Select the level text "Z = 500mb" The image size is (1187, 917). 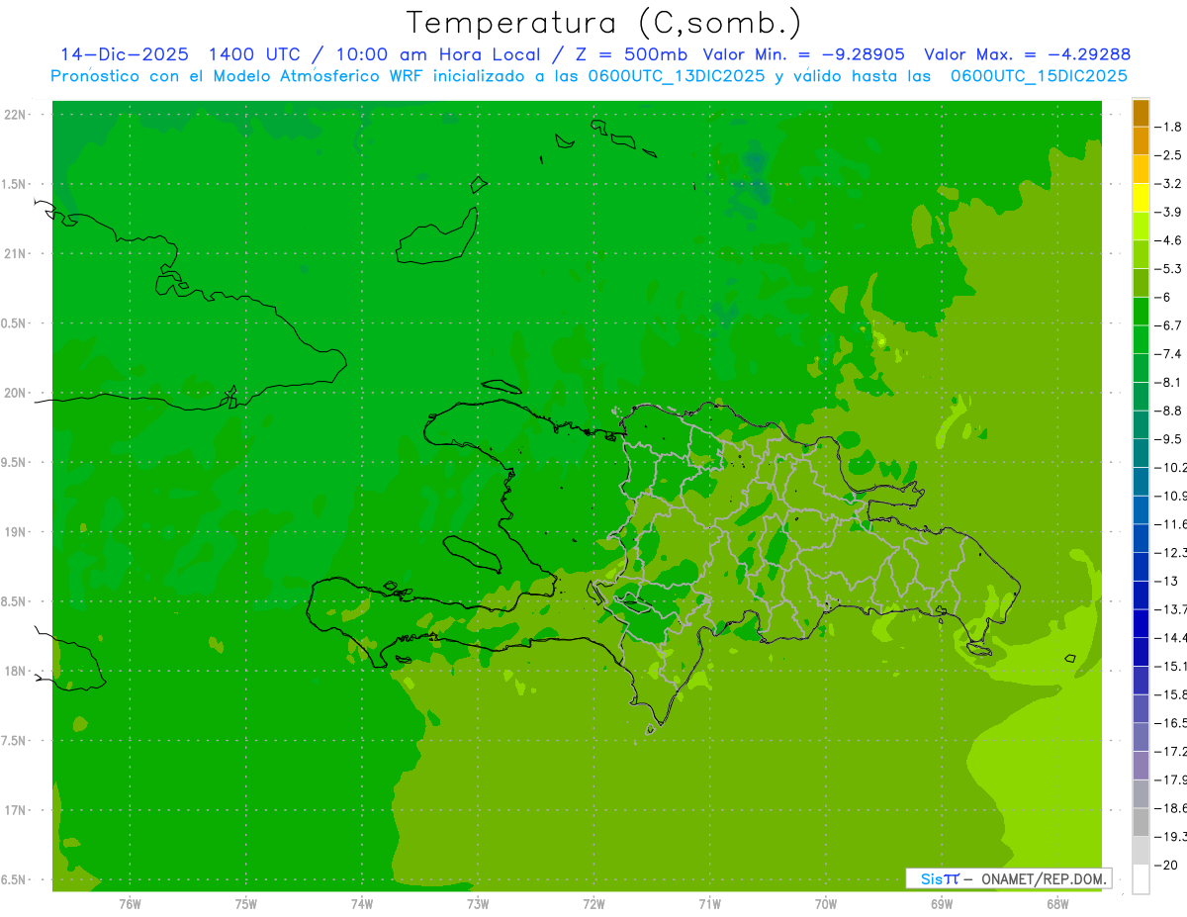(633, 54)
